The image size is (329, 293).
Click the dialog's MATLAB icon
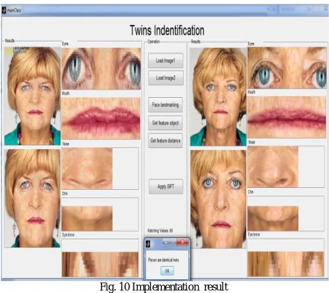pyautogui.click(x=149, y=243)
